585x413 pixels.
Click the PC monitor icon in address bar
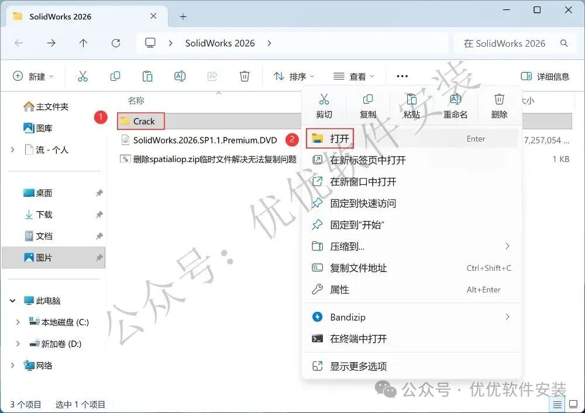point(150,43)
